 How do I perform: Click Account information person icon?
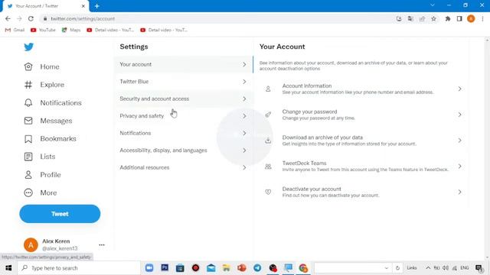click(x=268, y=89)
